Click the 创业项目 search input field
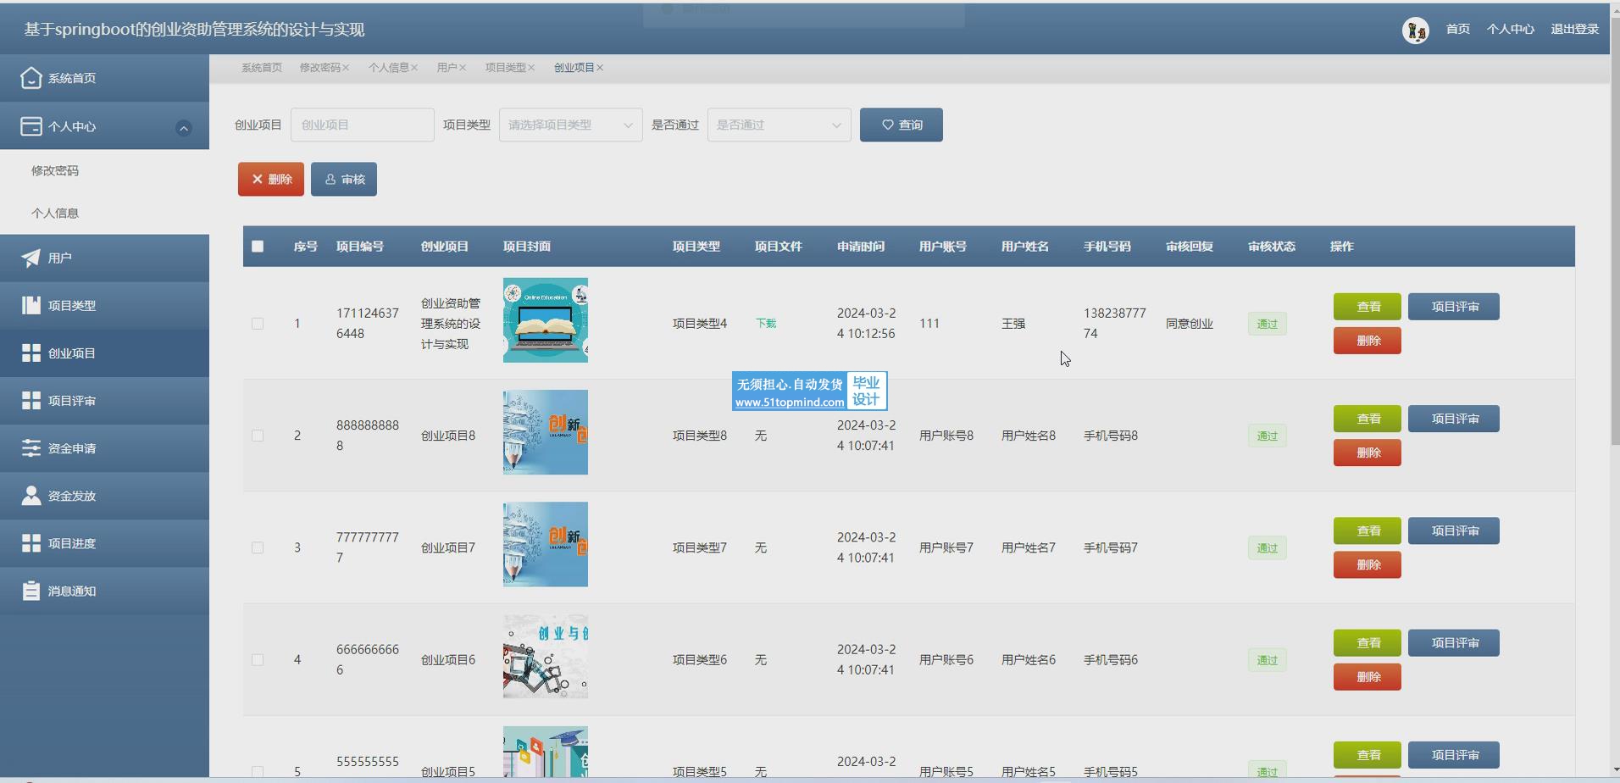The height and width of the screenshot is (783, 1620). click(x=363, y=125)
